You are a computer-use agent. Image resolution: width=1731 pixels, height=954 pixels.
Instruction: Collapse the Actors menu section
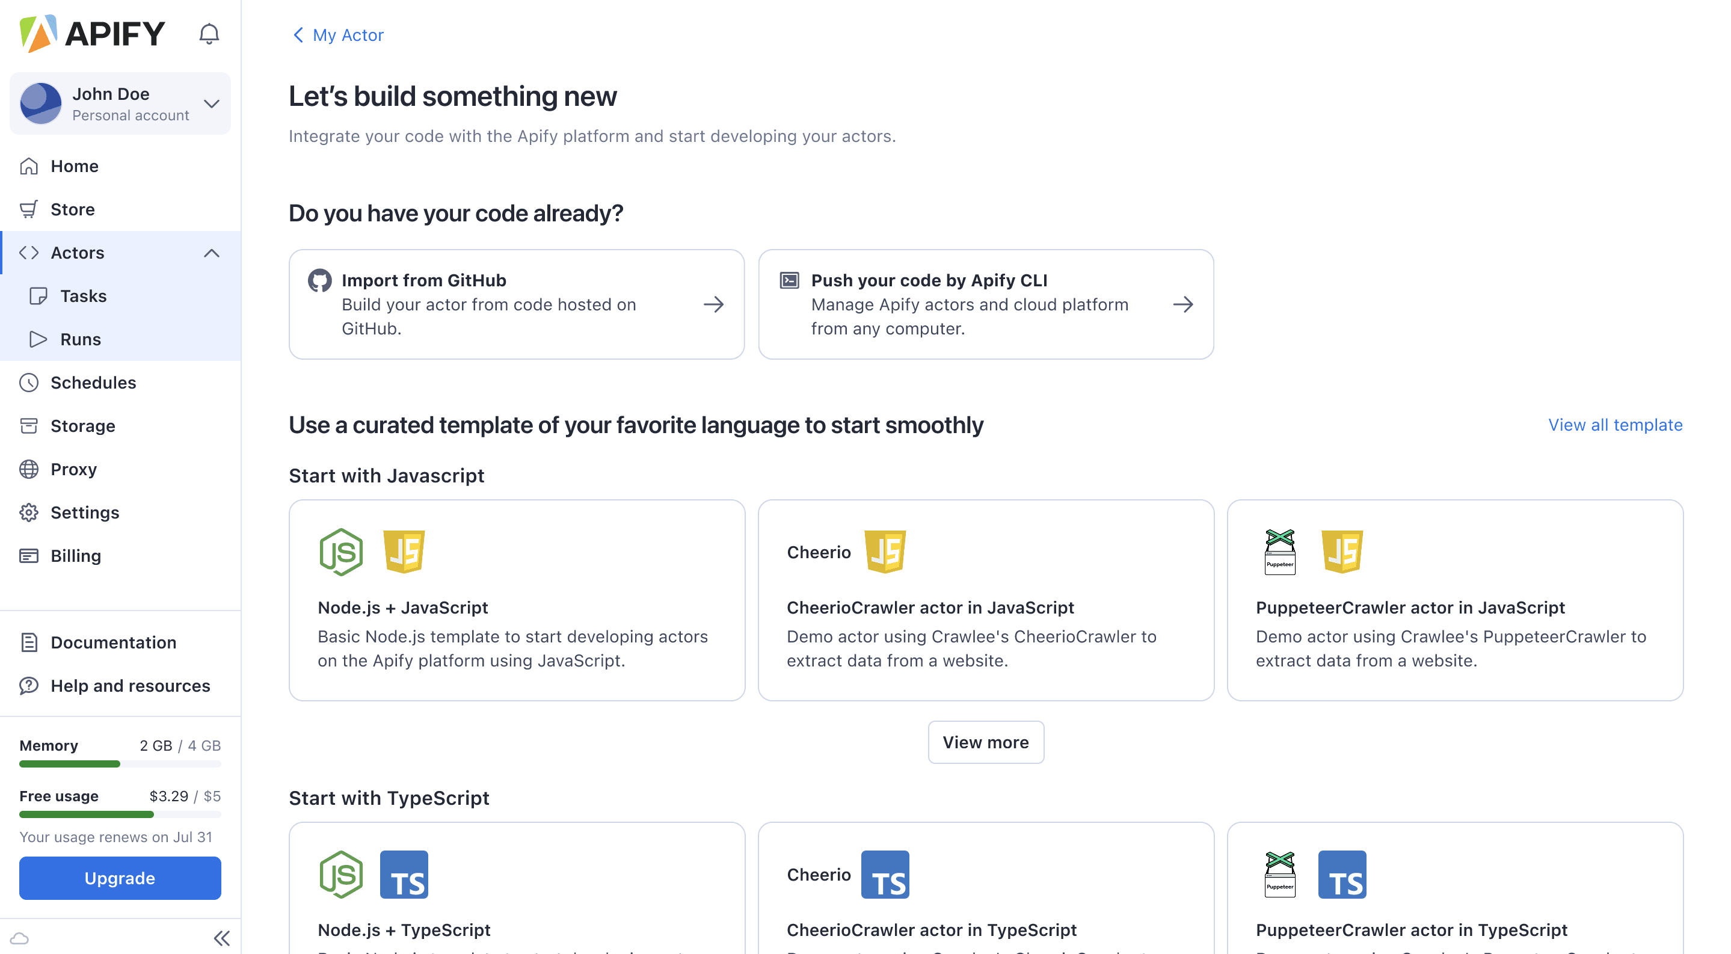tap(211, 253)
